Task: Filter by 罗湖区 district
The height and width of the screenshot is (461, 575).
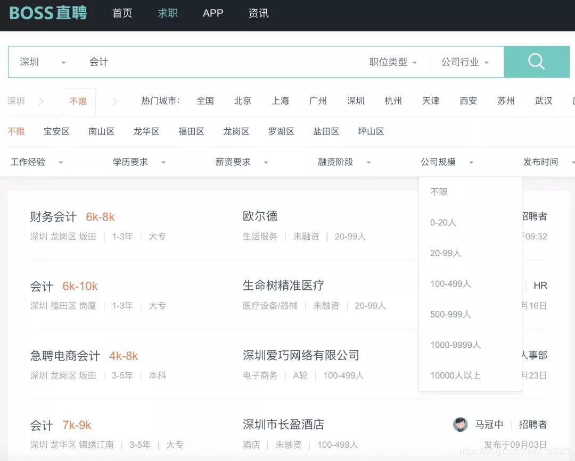Action: tap(281, 131)
